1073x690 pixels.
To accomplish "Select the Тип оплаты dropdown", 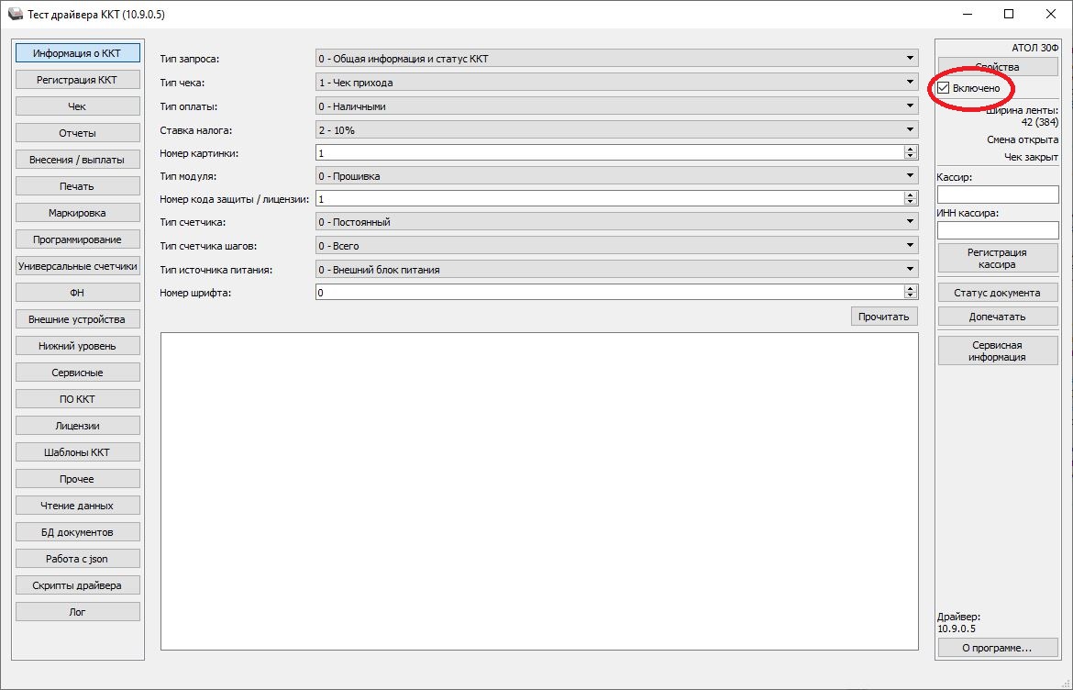I will (x=615, y=106).
